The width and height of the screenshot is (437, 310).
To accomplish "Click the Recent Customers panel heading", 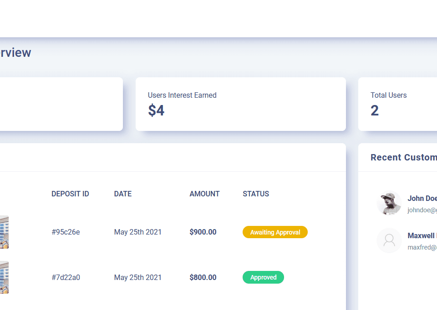I will pyautogui.click(x=403, y=157).
